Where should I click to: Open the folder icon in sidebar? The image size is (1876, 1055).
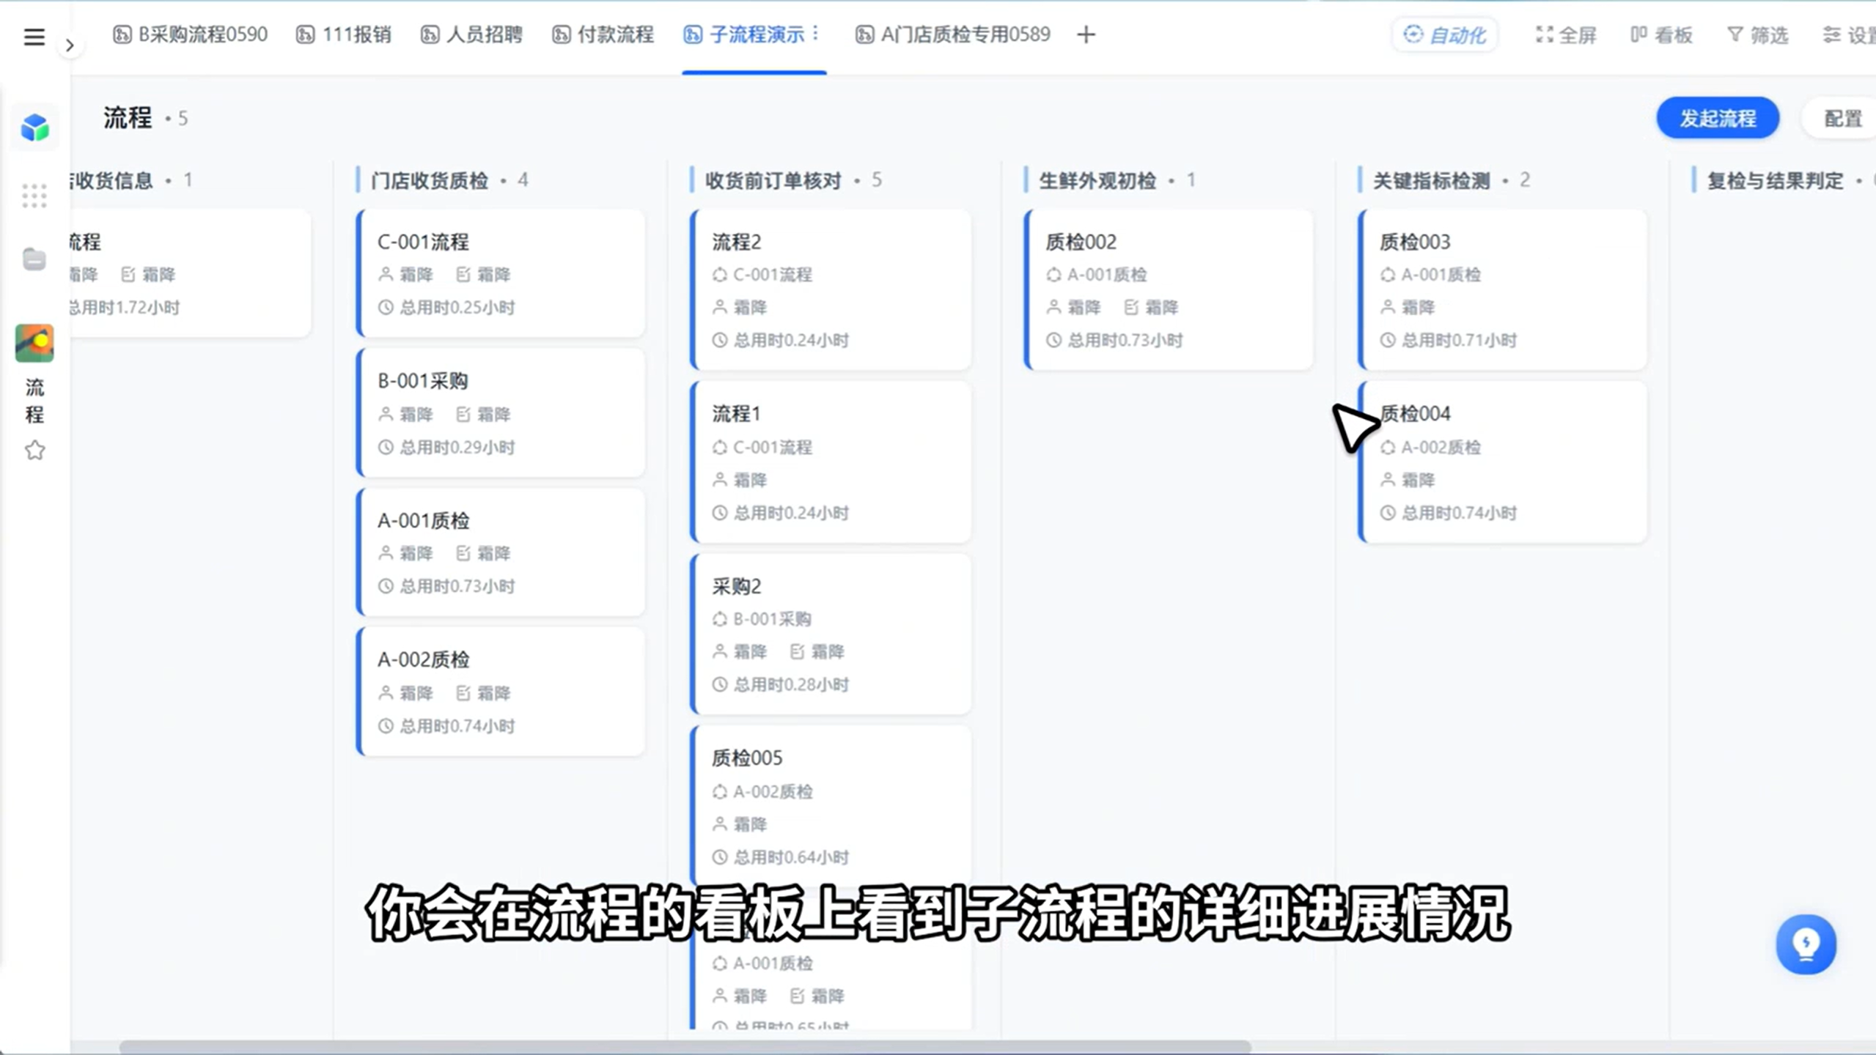(x=34, y=259)
